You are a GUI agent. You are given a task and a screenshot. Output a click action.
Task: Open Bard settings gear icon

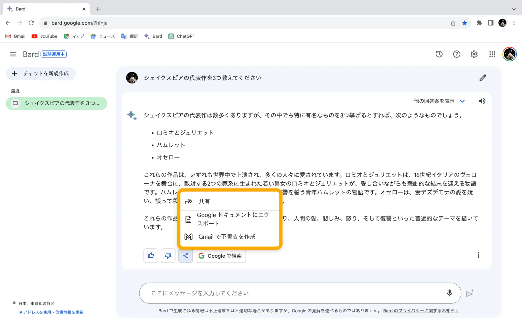tap(474, 54)
